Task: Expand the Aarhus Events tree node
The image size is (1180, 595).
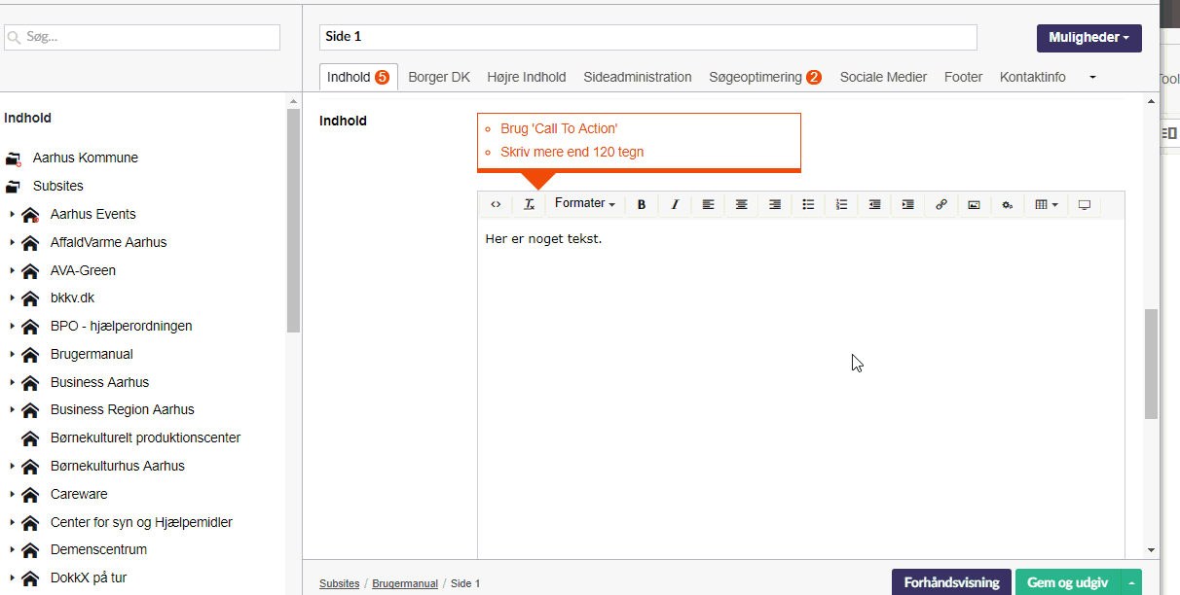Action: click(x=13, y=214)
